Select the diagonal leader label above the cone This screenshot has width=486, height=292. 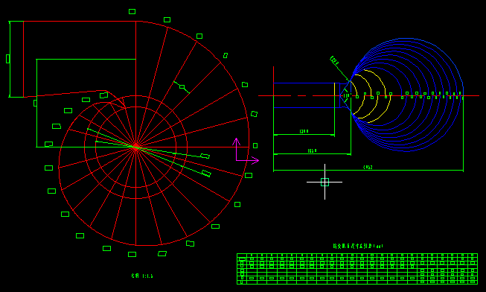click(334, 60)
